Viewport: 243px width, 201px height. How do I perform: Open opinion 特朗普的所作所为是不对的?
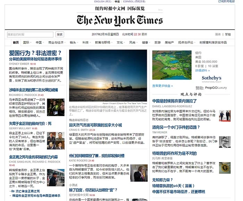point(175,153)
